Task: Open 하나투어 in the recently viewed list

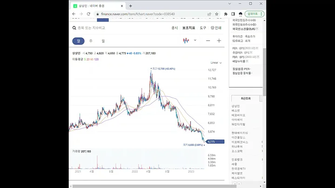Action: [237, 147]
